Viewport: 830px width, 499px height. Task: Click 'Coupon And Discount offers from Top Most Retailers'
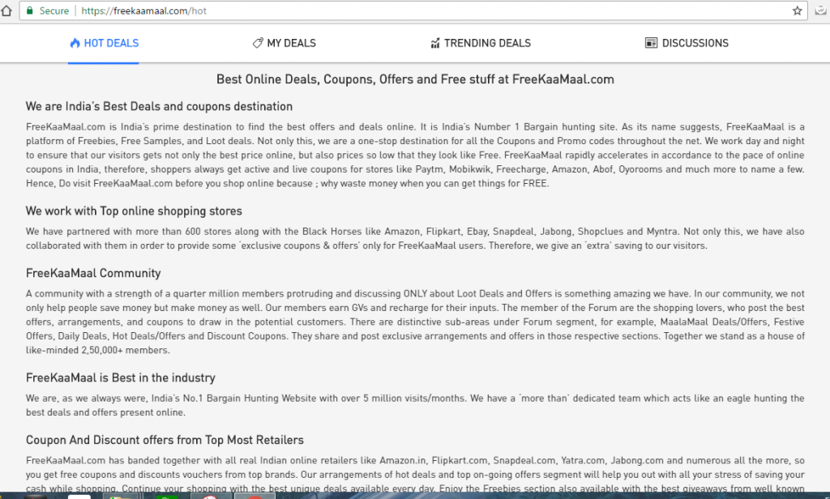(x=165, y=440)
